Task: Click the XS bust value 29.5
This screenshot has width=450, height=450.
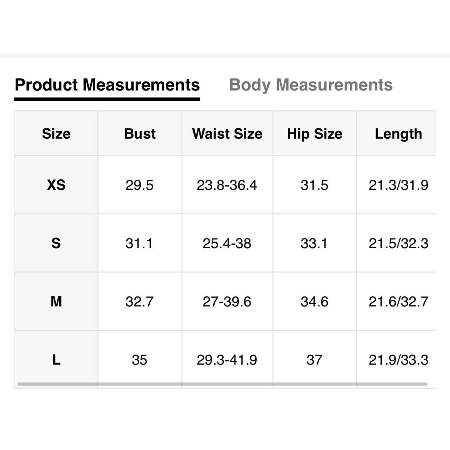Action: pos(139,185)
